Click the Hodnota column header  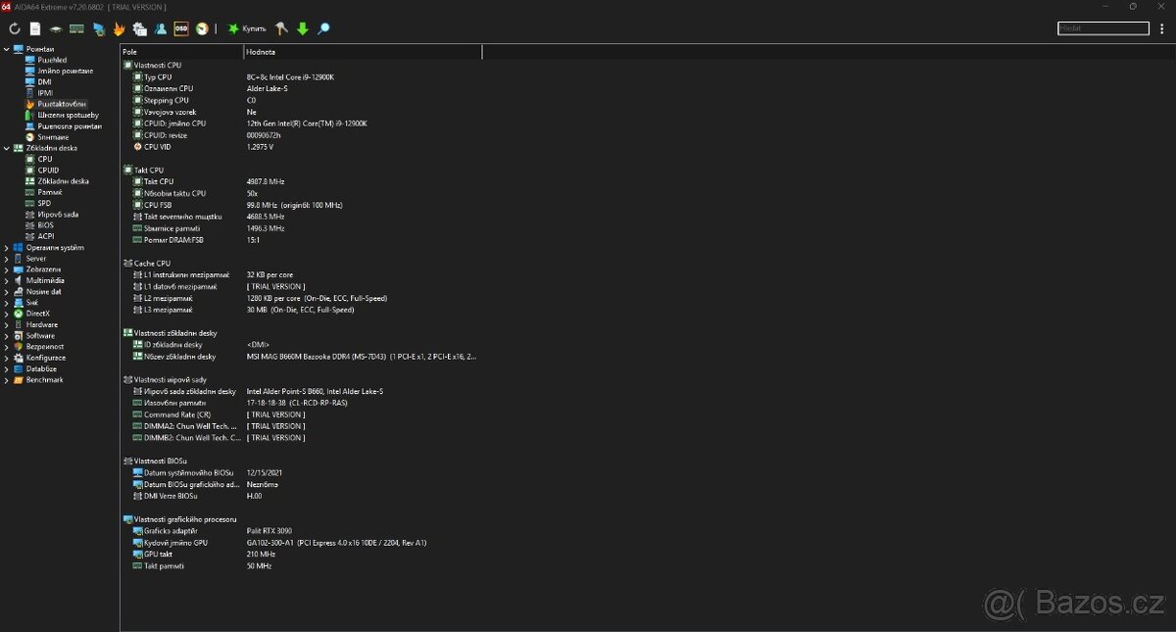click(x=362, y=51)
